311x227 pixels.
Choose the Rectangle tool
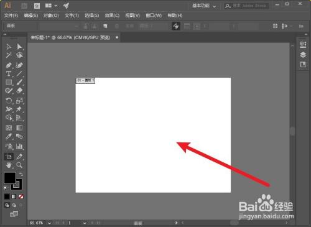click(x=9, y=82)
